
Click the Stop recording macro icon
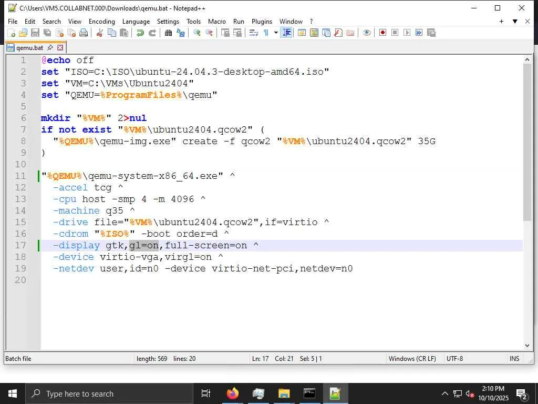395,33
